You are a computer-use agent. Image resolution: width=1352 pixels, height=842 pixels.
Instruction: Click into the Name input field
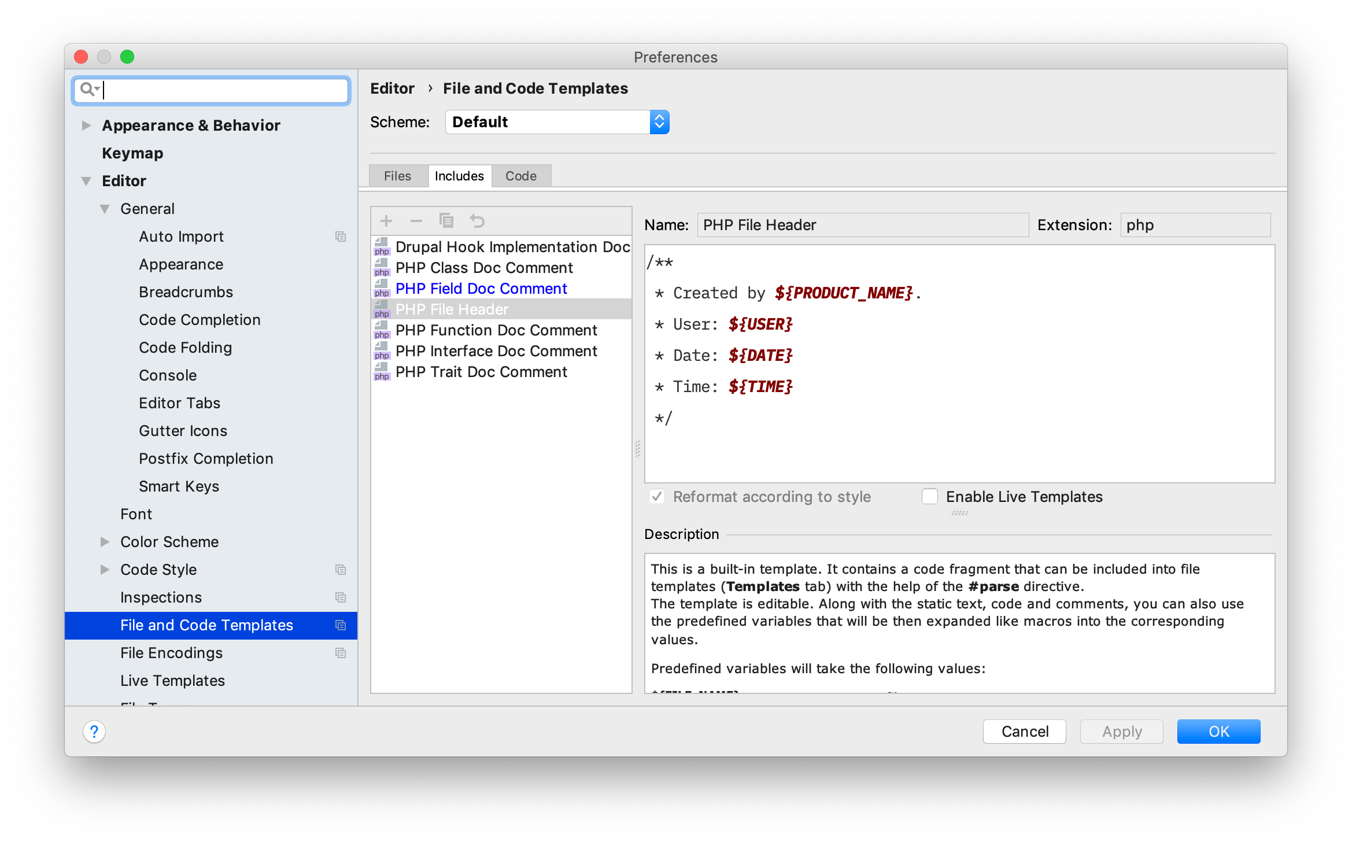tap(862, 225)
